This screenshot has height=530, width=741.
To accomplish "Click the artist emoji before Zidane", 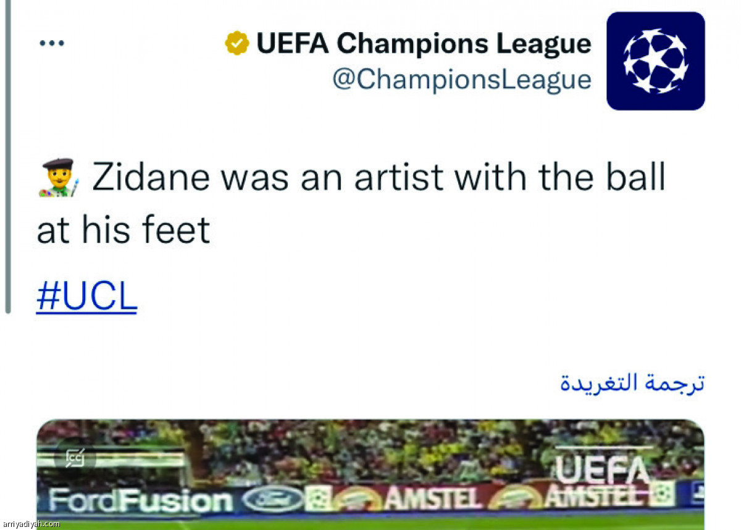I will point(59,178).
